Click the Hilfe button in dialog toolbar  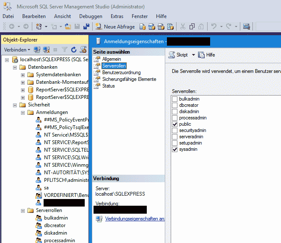[206, 55]
